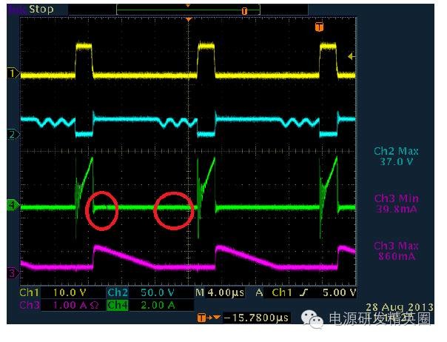This screenshot has height=342, width=447.
Task: Click the Ch2 cyan ground marker
Action: [x=12, y=134]
